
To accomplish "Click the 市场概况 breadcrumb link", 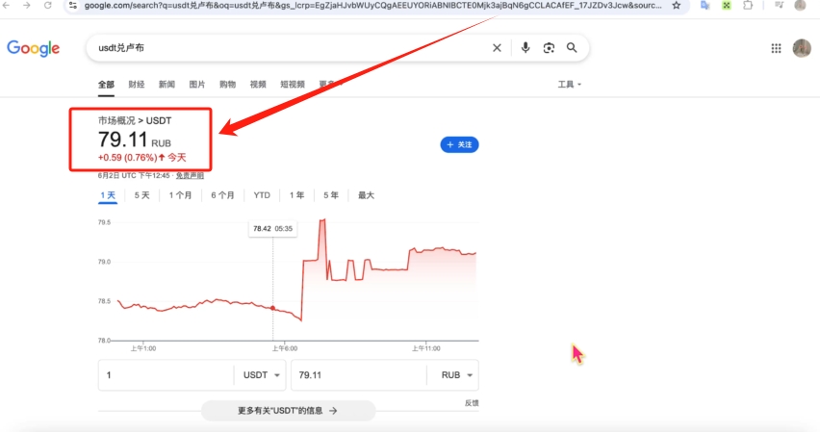I will [116, 121].
